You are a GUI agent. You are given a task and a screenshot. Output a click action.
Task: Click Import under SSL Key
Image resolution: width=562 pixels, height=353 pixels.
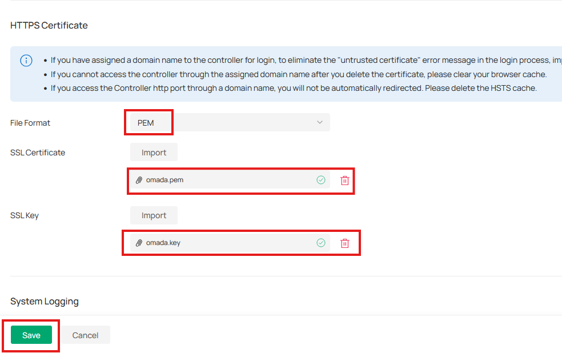(153, 215)
